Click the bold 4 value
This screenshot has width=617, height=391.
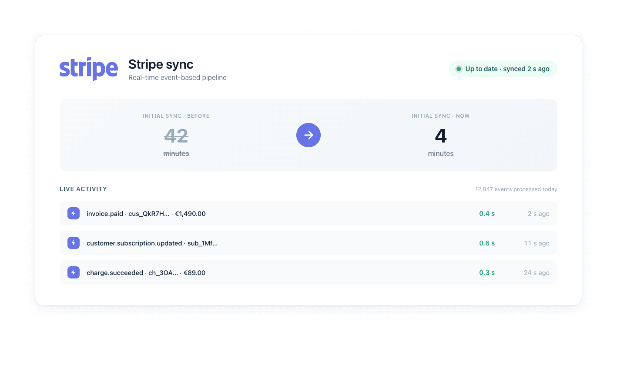pyautogui.click(x=441, y=136)
